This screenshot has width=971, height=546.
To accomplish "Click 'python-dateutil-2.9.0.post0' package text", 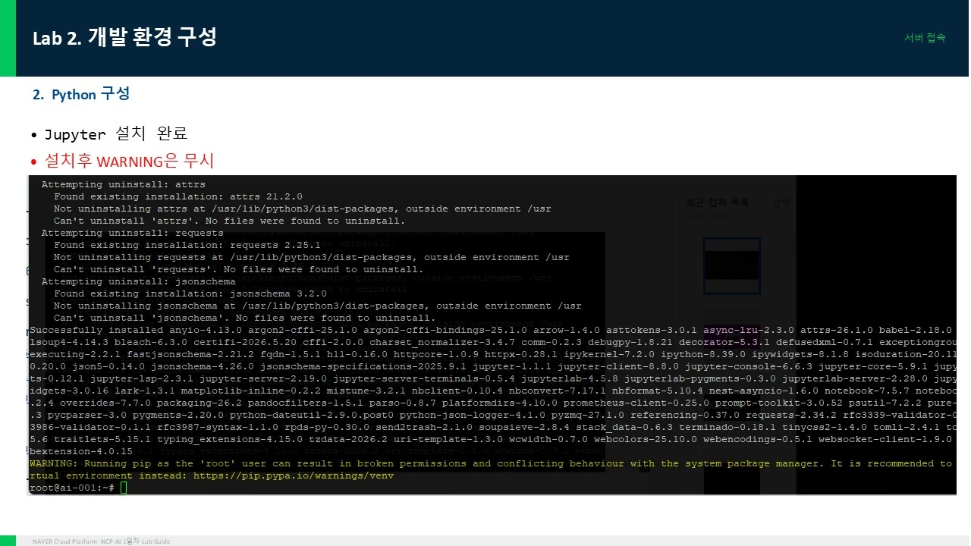I will [311, 415].
